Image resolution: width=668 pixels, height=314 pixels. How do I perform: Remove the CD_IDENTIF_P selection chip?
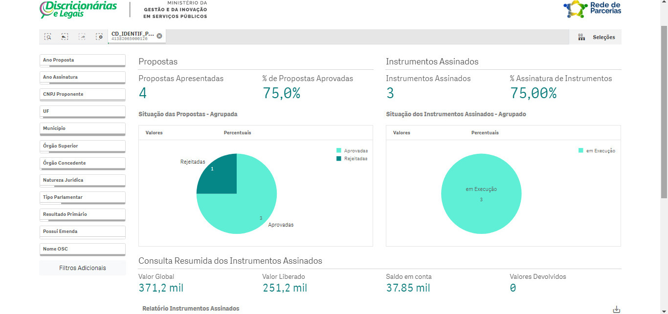coord(159,36)
